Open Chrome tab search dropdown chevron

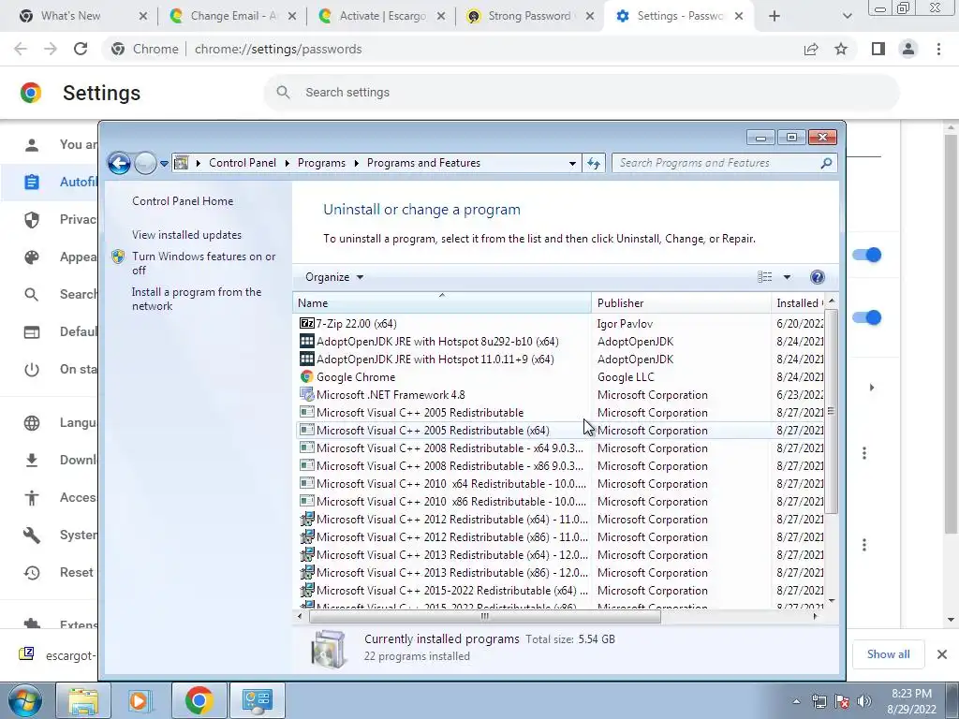click(847, 17)
